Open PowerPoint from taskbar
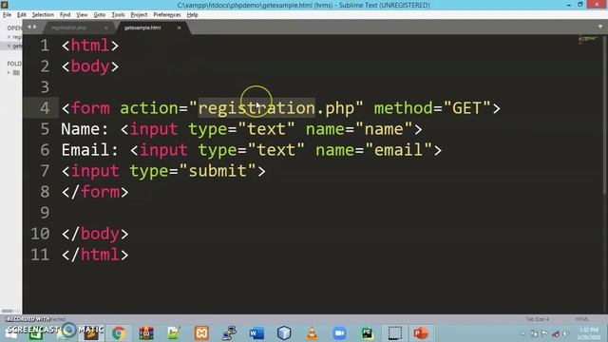The height and width of the screenshot is (342, 608). click(421, 333)
